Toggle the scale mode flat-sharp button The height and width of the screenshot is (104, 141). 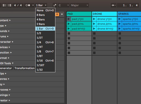click(55, 5)
